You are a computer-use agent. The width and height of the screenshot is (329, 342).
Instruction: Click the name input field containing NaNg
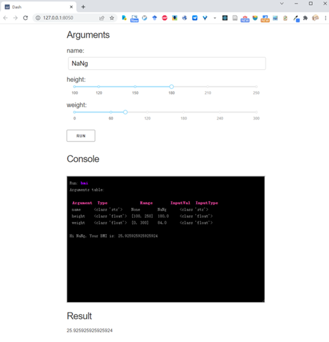pos(167,64)
